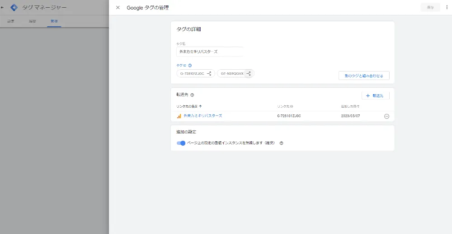This screenshot has height=234, width=452.
Task: Click the GT-NS9QGVX tag ID text
Action: coord(232,74)
